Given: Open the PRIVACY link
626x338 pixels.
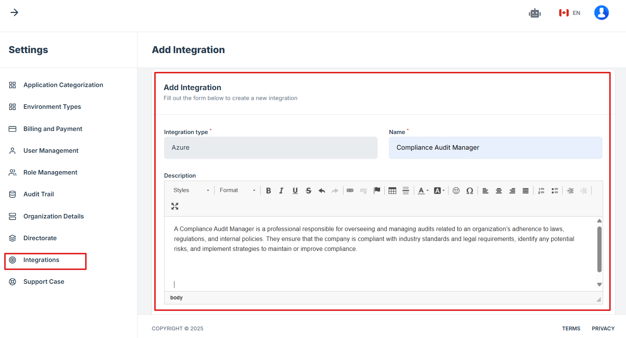Looking at the screenshot, I should pyautogui.click(x=603, y=328).
